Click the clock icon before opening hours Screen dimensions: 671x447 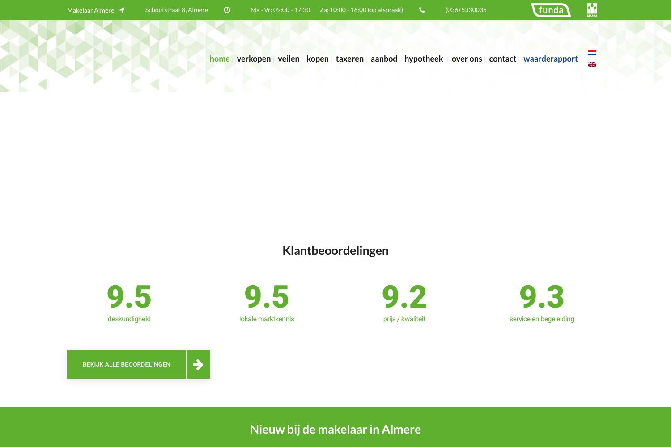coord(227,10)
